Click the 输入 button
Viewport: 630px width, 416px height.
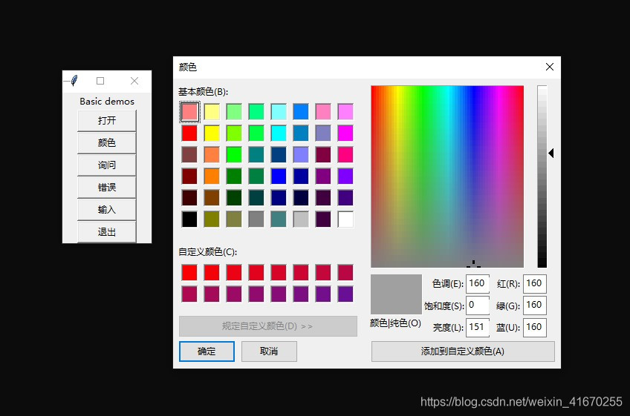tap(107, 210)
